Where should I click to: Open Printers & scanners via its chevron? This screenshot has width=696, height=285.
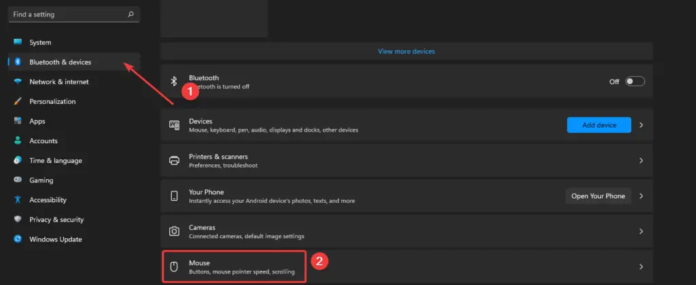pyautogui.click(x=641, y=160)
